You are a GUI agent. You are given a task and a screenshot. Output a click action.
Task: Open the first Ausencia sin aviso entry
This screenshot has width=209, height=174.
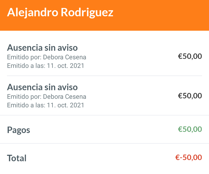42,48
